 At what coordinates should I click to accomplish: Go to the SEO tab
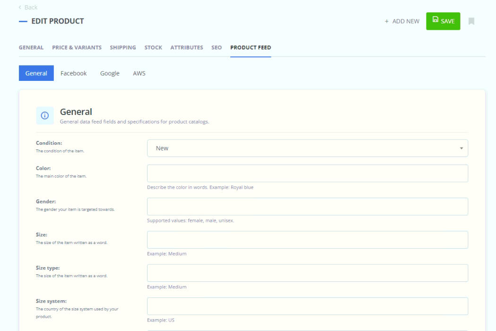[x=217, y=47]
